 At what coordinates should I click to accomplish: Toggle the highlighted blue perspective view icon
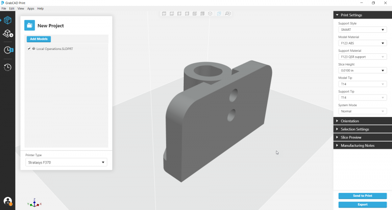pos(219,14)
